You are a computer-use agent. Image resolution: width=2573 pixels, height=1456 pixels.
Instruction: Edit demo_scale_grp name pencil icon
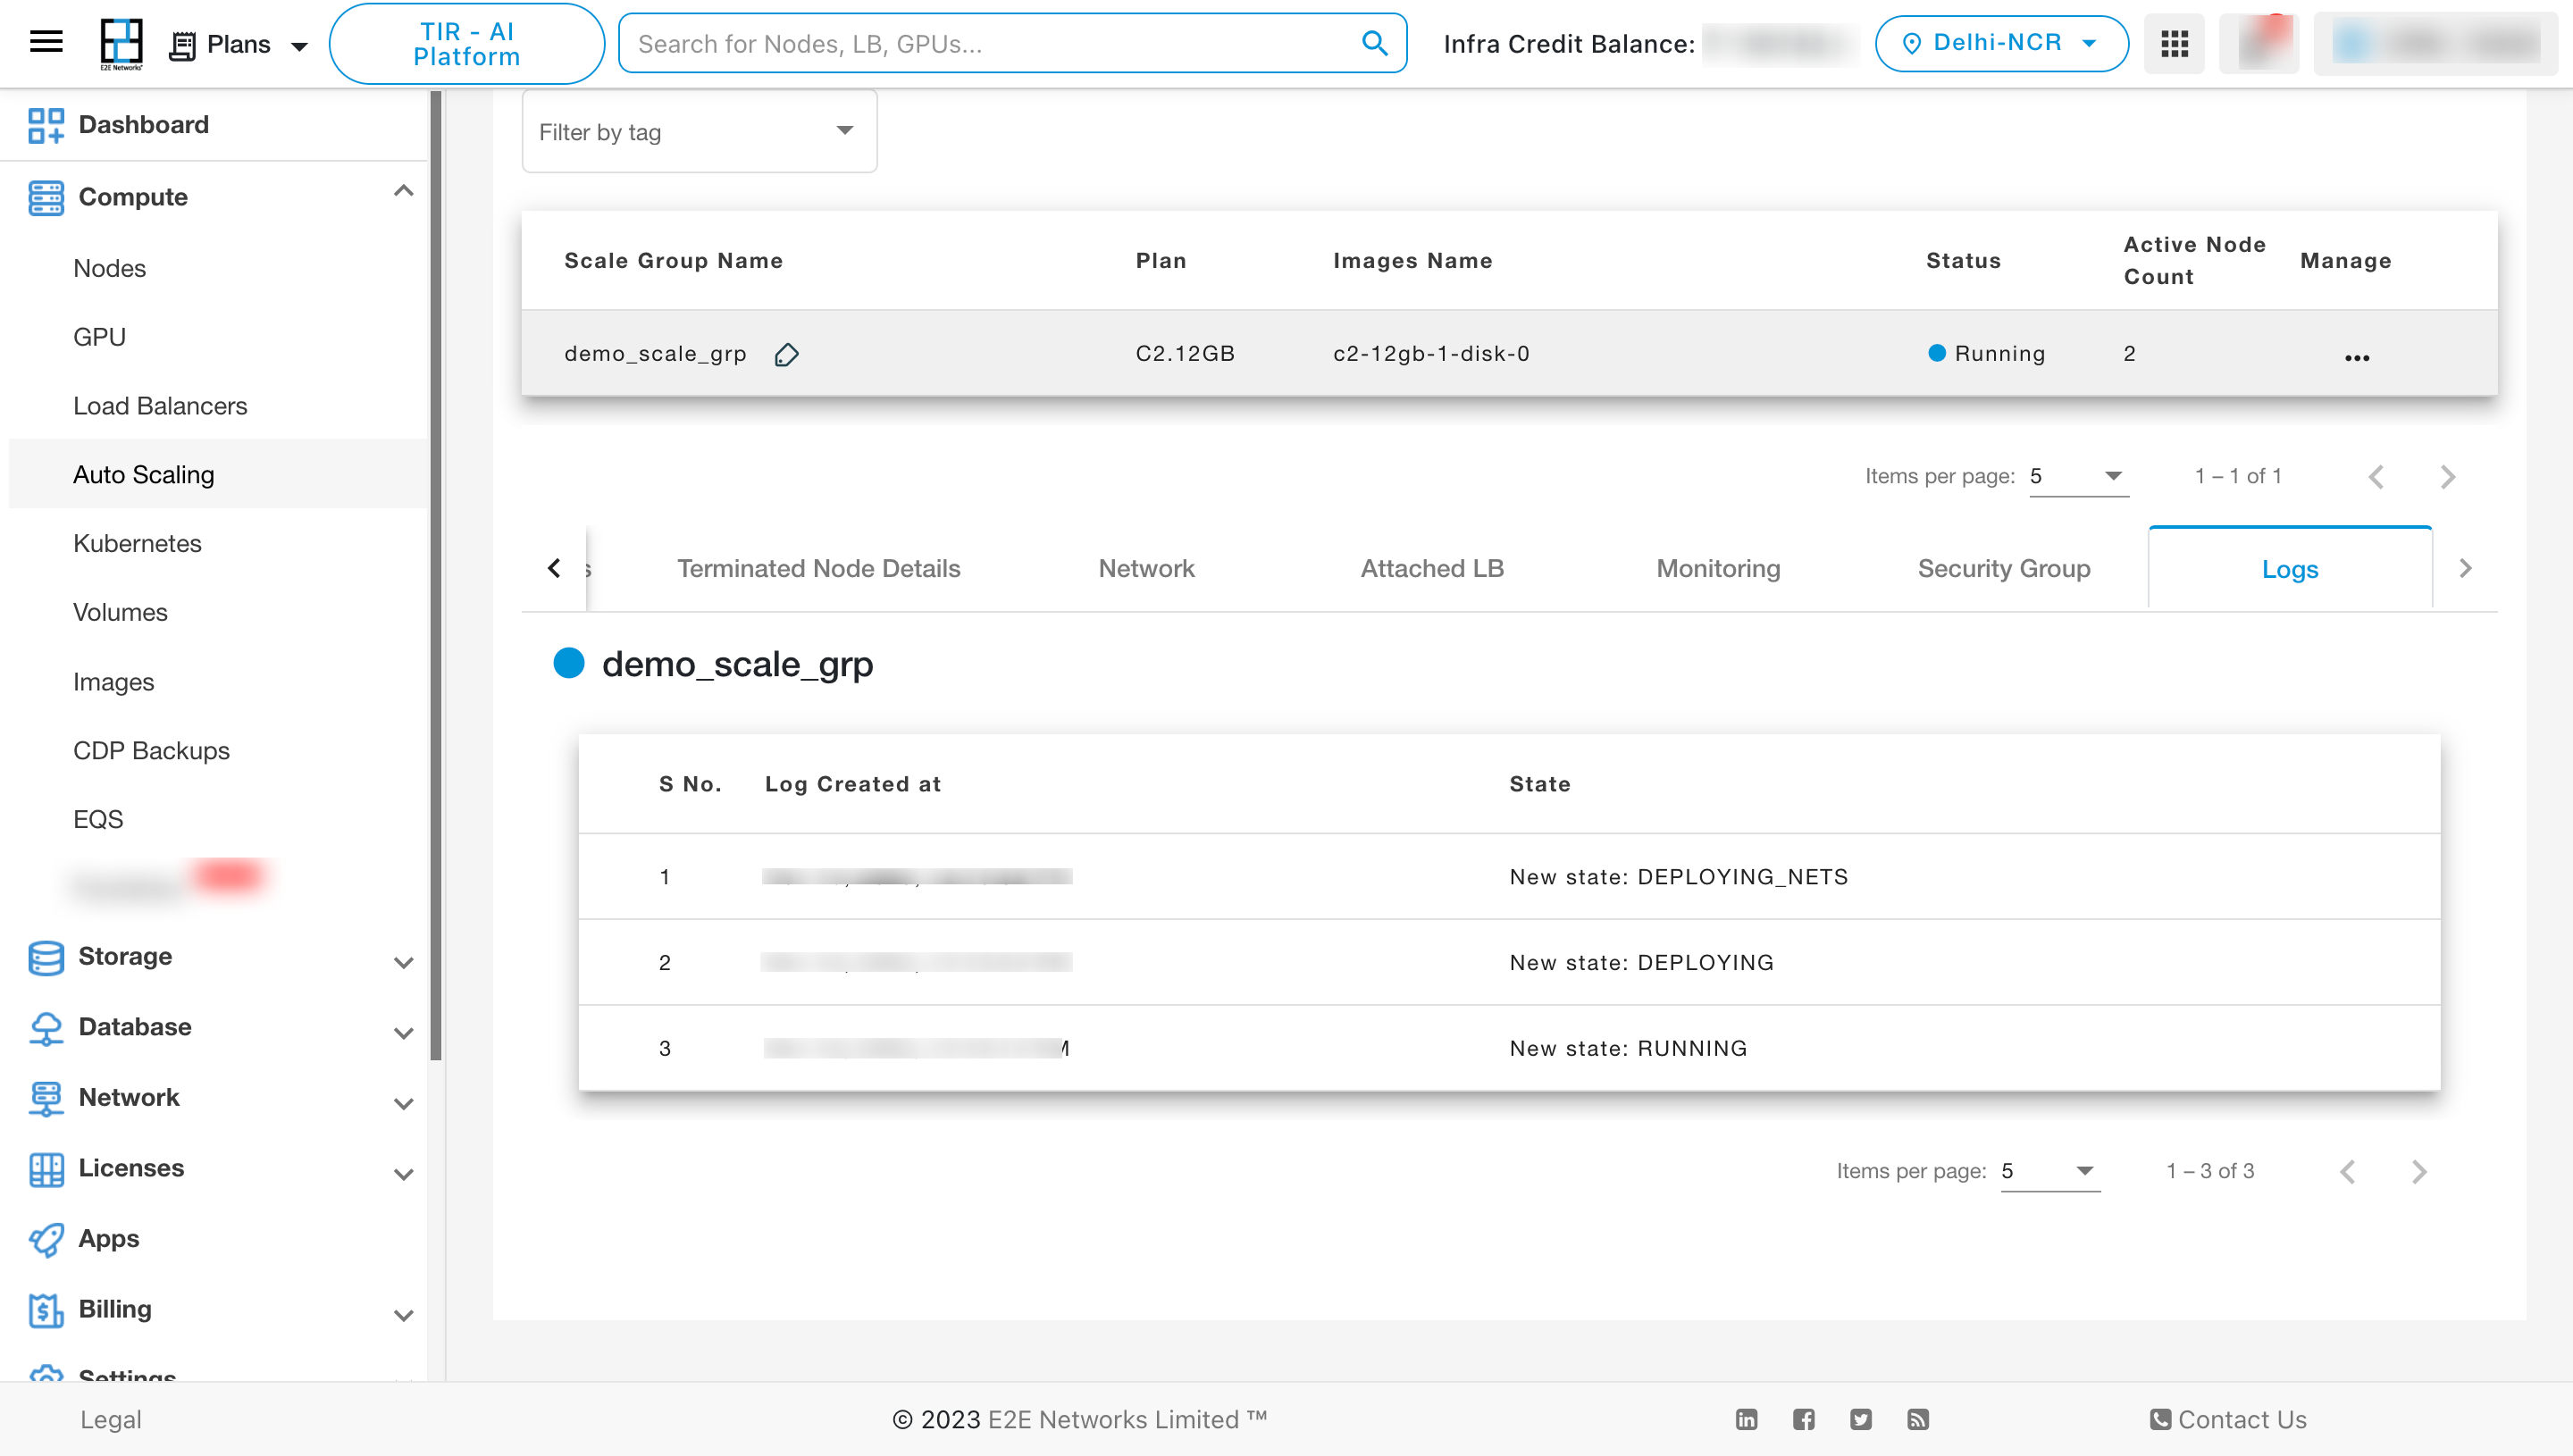click(786, 354)
